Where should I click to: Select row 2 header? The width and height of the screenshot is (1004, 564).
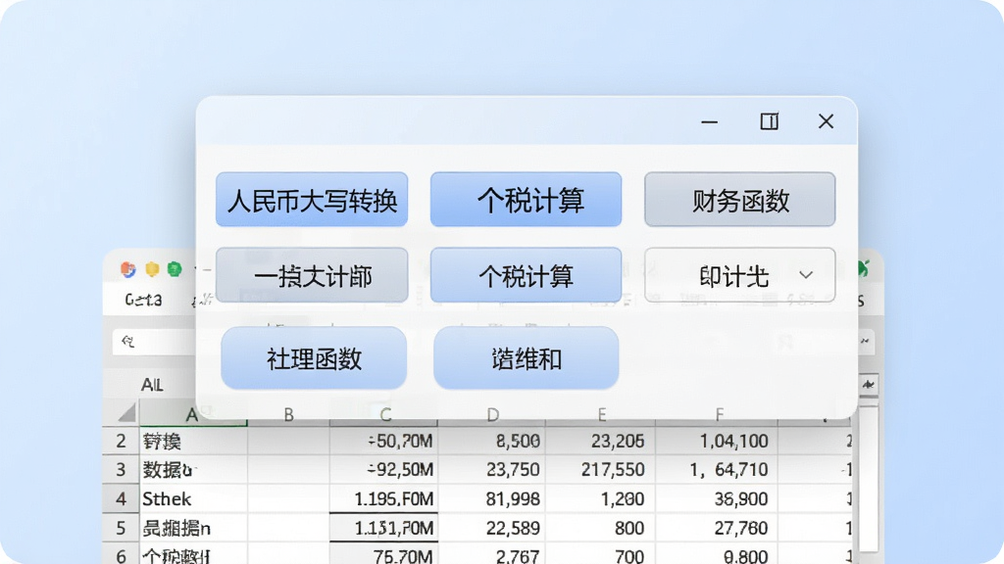(x=121, y=441)
